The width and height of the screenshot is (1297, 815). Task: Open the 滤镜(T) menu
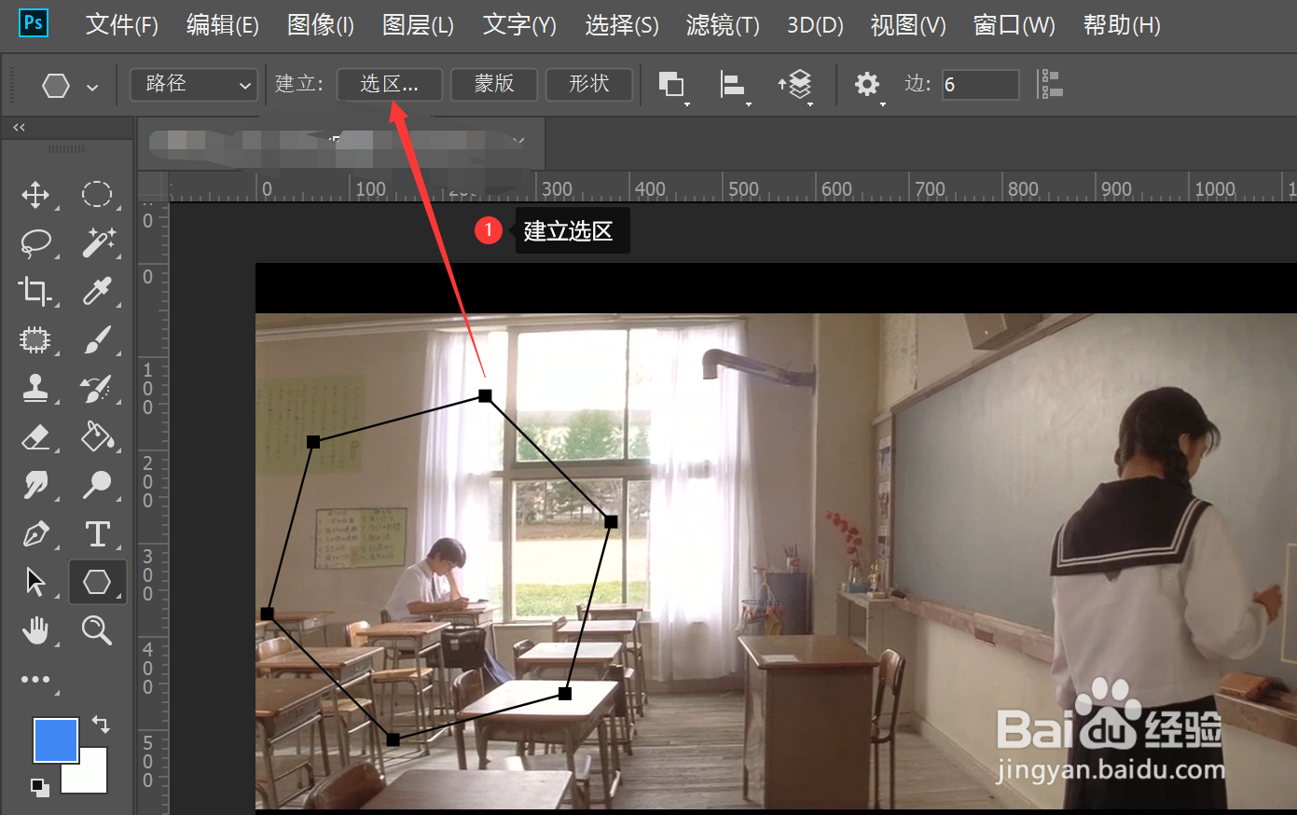723,25
